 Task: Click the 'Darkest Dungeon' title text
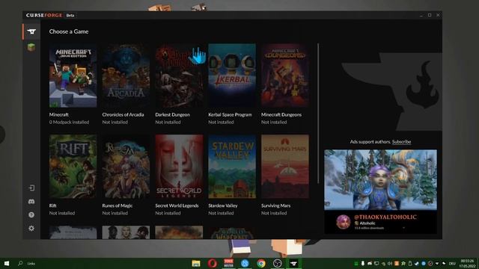point(172,114)
